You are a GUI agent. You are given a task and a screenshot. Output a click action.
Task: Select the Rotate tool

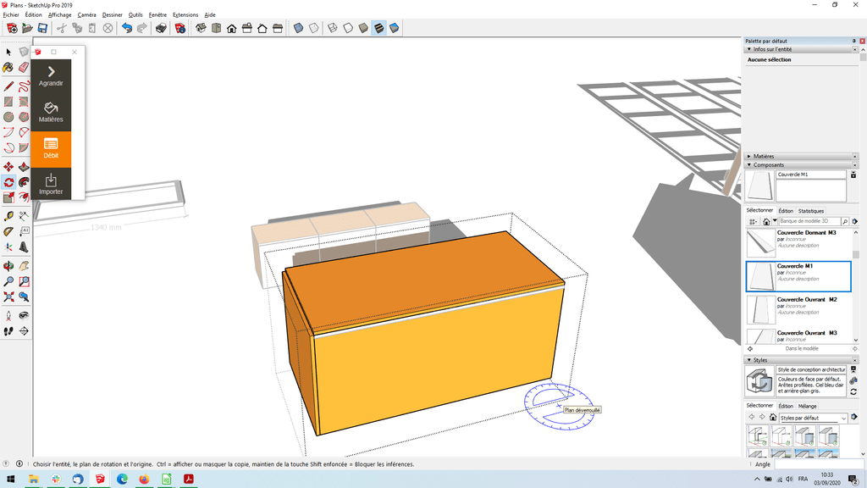point(8,182)
